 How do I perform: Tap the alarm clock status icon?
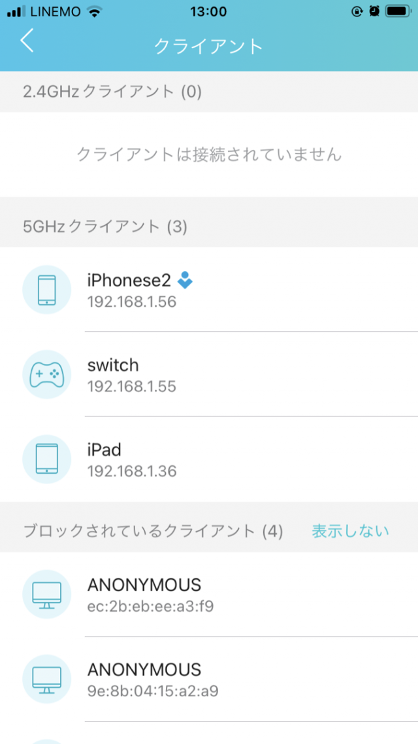[x=374, y=12]
